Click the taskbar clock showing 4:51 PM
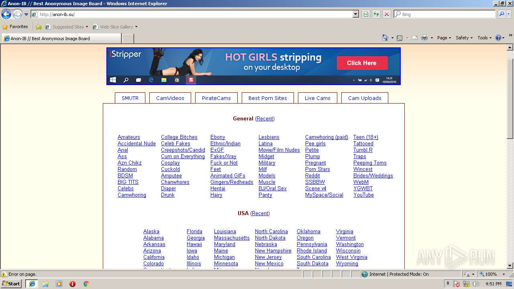The width and height of the screenshot is (514, 289). tap(493, 284)
